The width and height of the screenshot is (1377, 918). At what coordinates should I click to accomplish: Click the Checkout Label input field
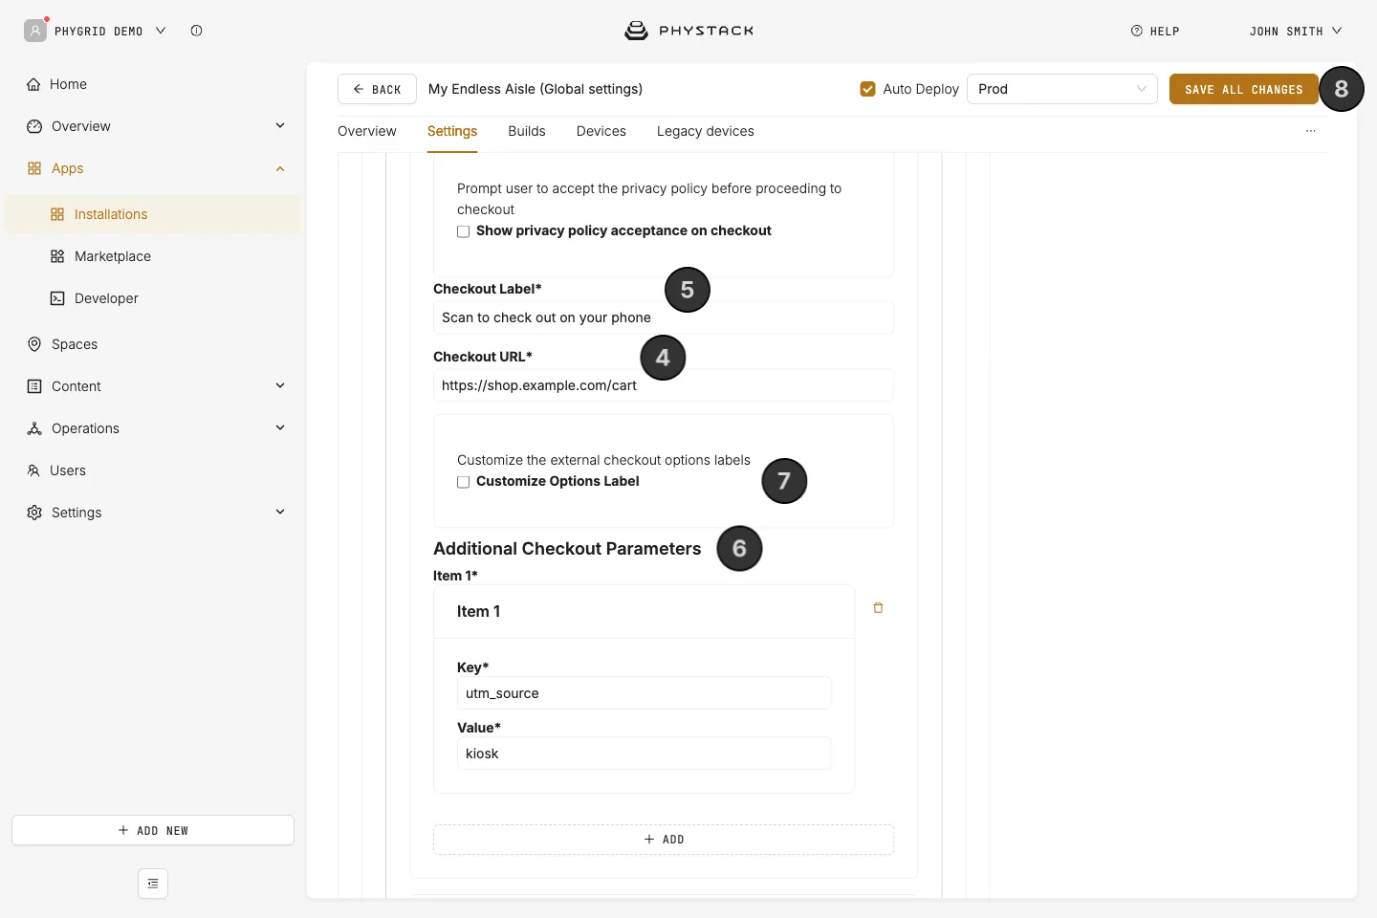pos(664,317)
